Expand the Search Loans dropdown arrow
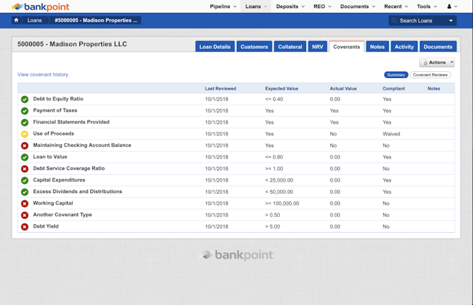Viewport: 473px width, 305px height. click(x=451, y=21)
